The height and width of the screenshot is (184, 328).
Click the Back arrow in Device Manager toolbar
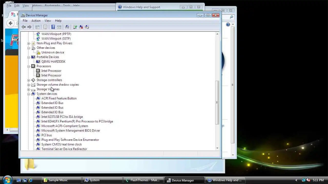[24, 27]
